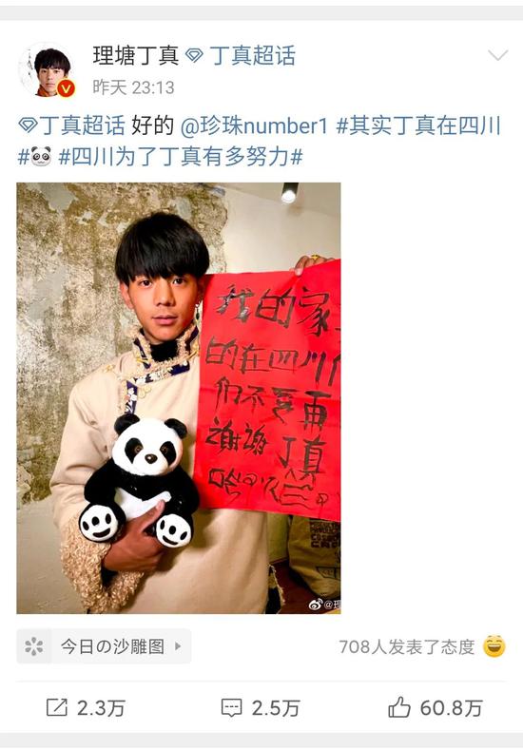Open hashtag #其实丁真在四川
The height and width of the screenshot is (750, 523).
418,125
